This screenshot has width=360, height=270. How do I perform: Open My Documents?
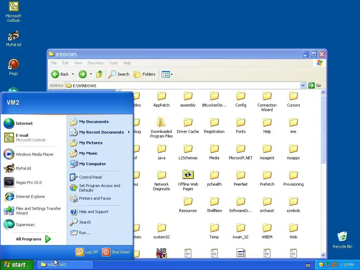89,121
